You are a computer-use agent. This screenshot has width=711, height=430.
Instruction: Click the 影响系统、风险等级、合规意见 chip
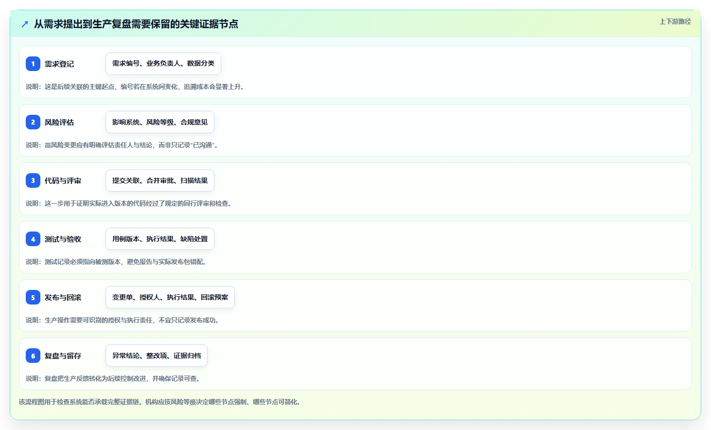coord(160,122)
